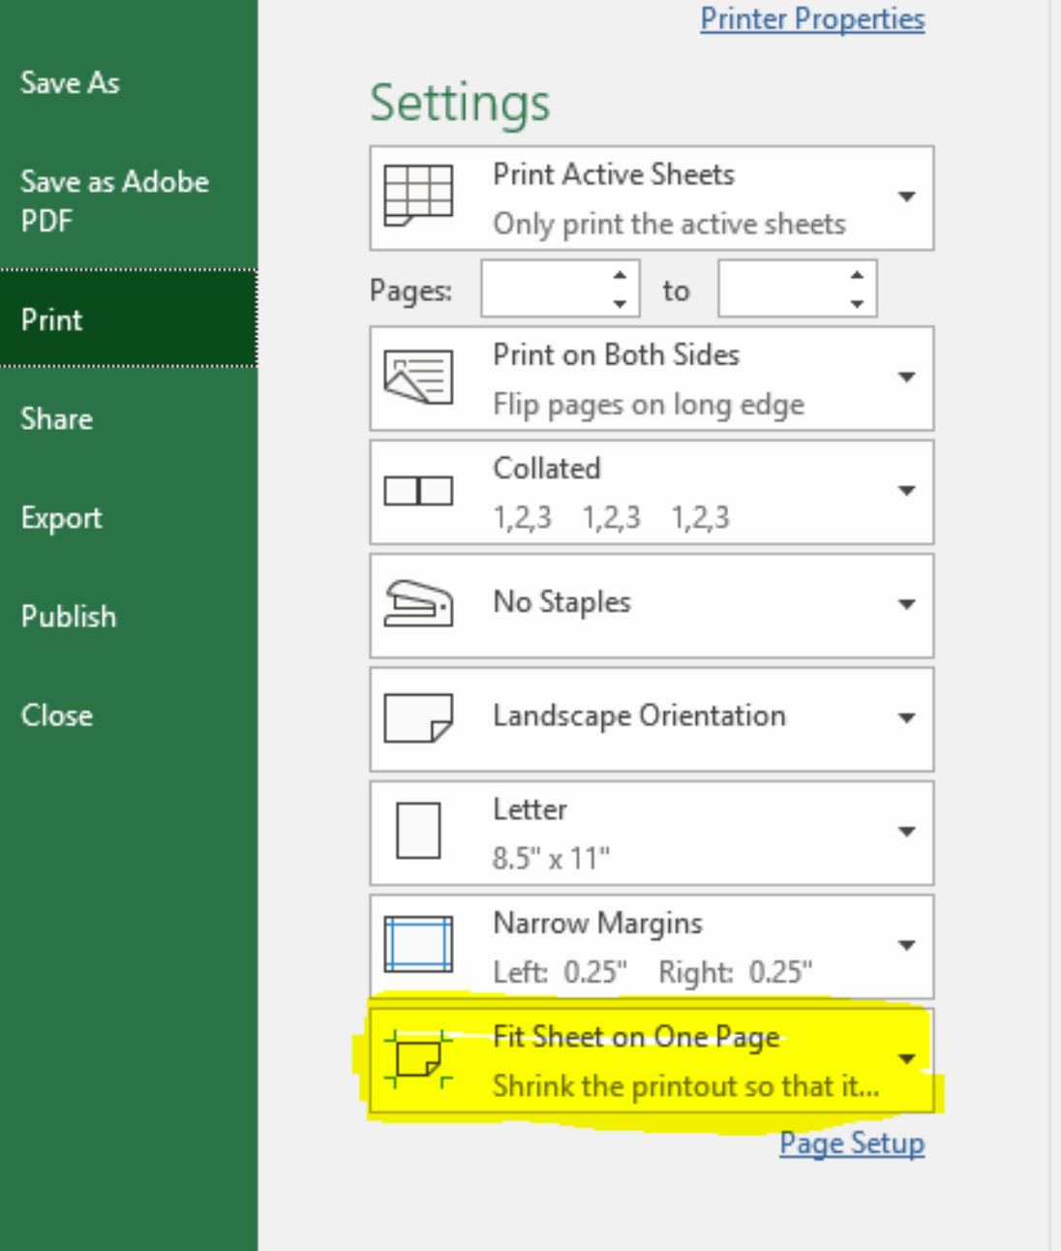The image size is (1061, 1251).
Task: Click the No Staples stapler icon
Action: [x=418, y=603]
